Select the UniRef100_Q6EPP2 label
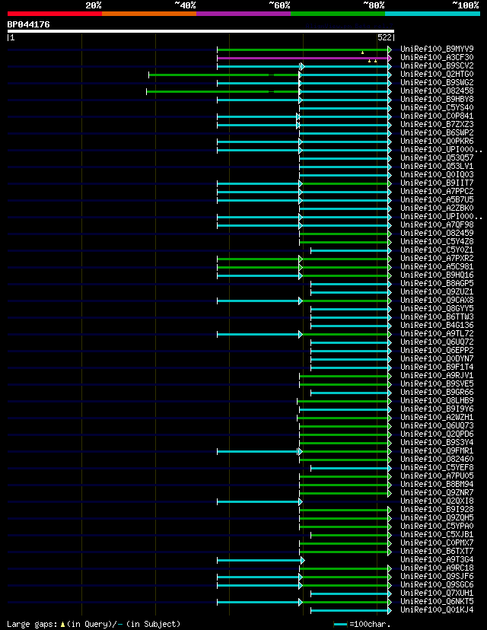Screen dimensions: 487x630 437,350
